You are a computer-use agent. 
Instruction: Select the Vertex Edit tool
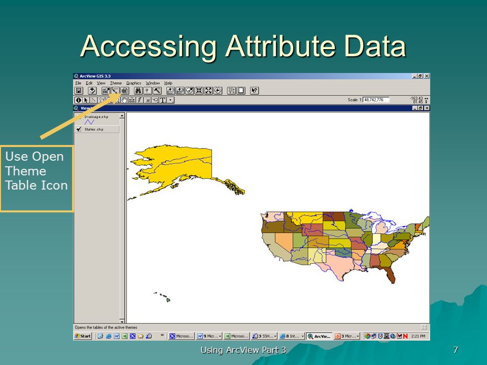[x=93, y=100]
